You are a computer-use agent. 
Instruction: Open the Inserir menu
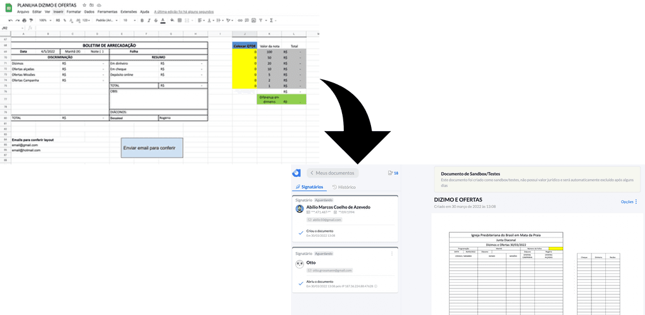pyautogui.click(x=59, y=12)
